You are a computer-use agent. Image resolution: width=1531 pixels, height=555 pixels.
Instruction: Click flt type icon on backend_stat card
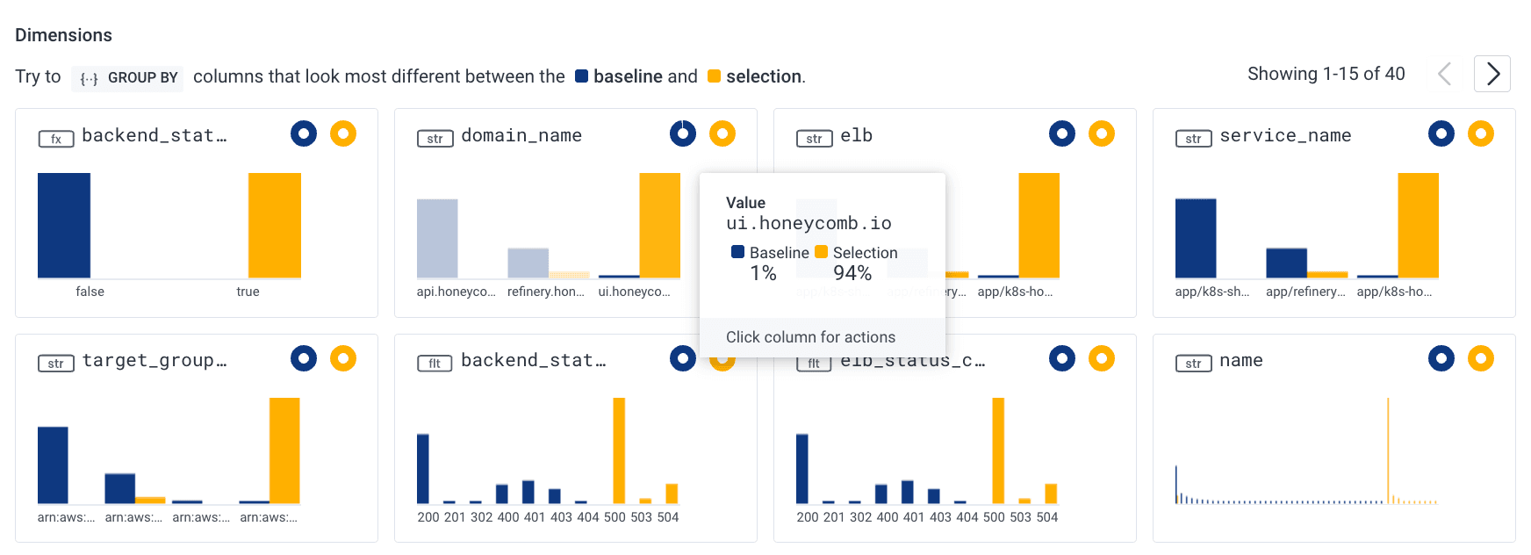435,363
